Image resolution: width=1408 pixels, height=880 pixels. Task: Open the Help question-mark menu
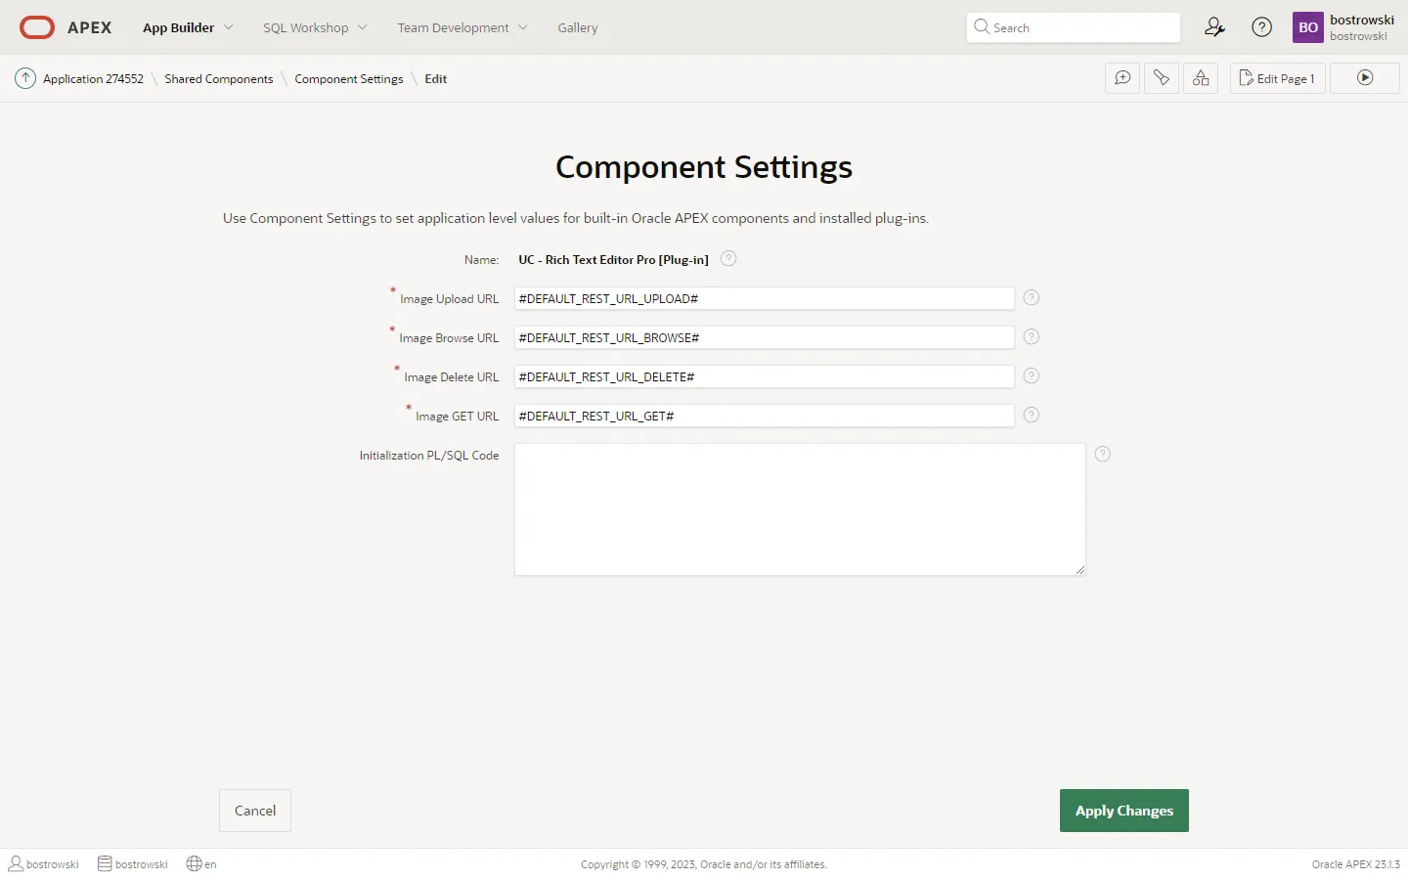pos(1262,27)
